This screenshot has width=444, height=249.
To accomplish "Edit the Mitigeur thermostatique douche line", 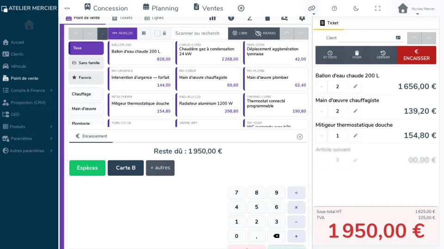I will [355, 136].
